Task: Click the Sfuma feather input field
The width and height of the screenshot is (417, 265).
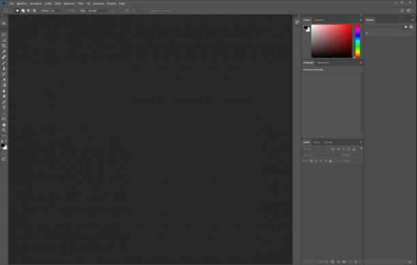Action: coord(56,11)
